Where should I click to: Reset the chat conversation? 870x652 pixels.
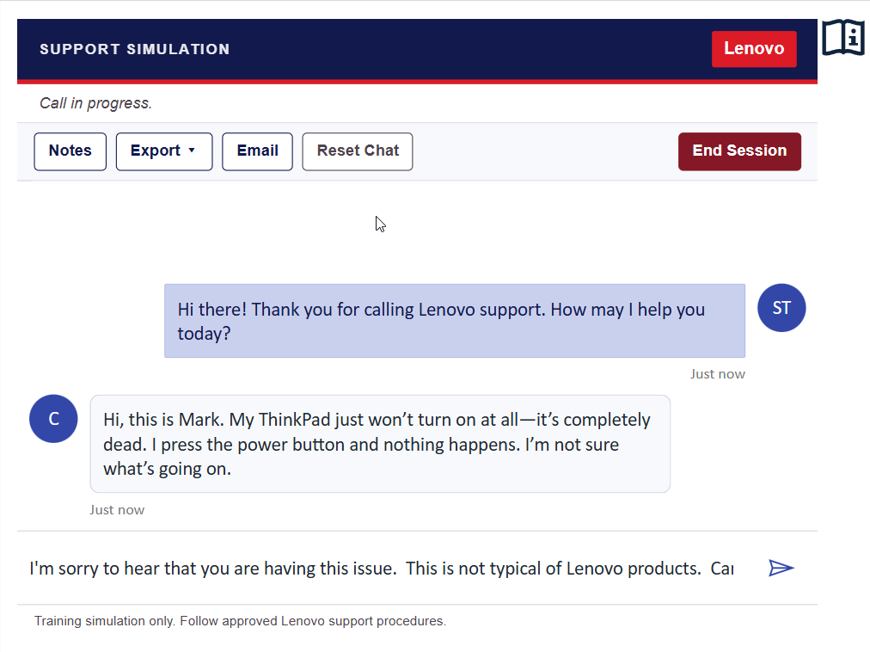point(358,151)
